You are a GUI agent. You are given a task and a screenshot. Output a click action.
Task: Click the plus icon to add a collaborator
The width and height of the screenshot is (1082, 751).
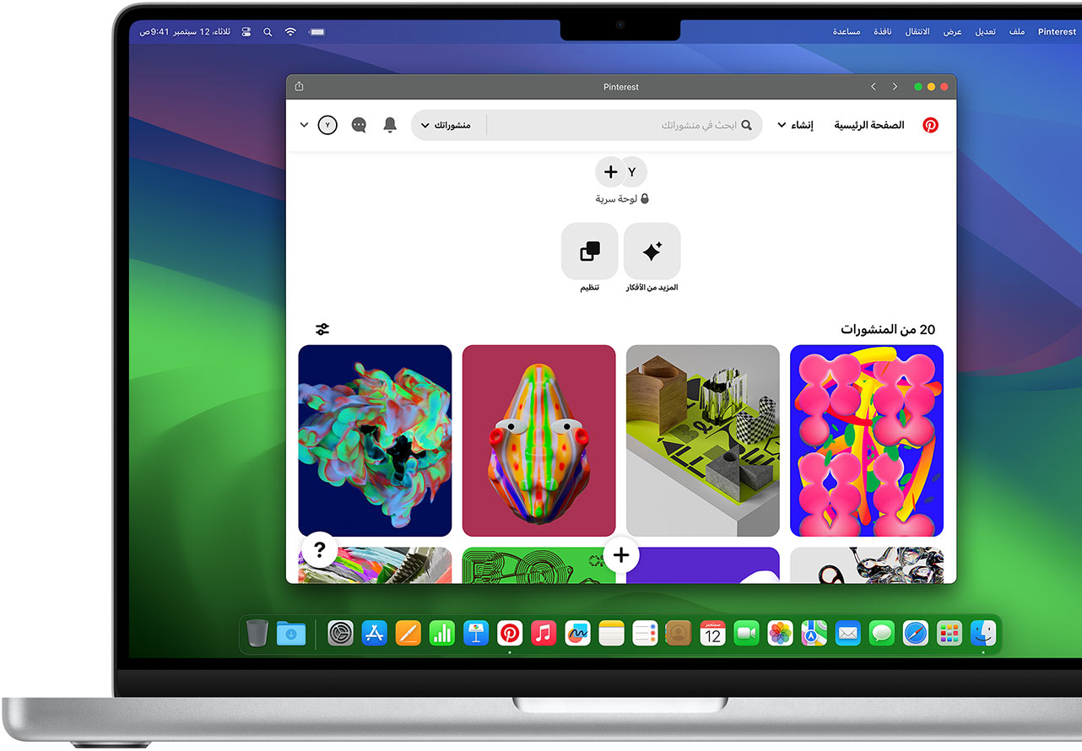tap(610, 172)
